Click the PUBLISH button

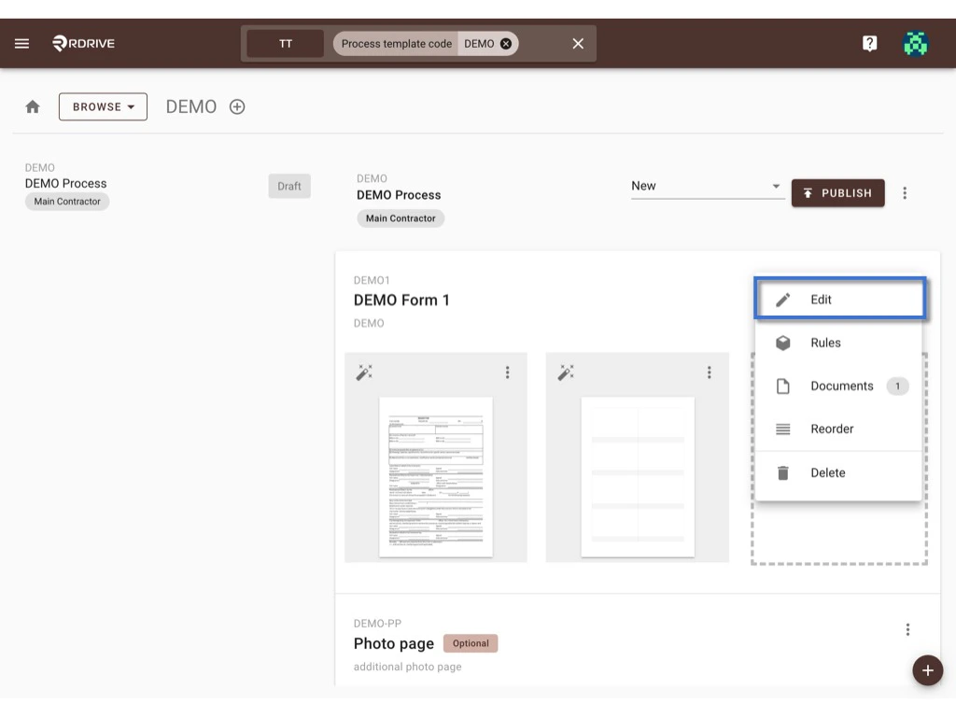click(x=837, y=193)
